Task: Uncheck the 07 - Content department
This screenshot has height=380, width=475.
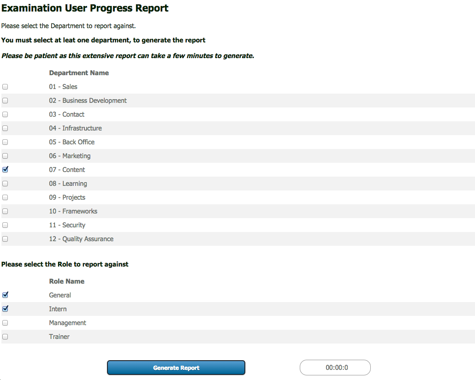Action: click(x=5, y=169)
